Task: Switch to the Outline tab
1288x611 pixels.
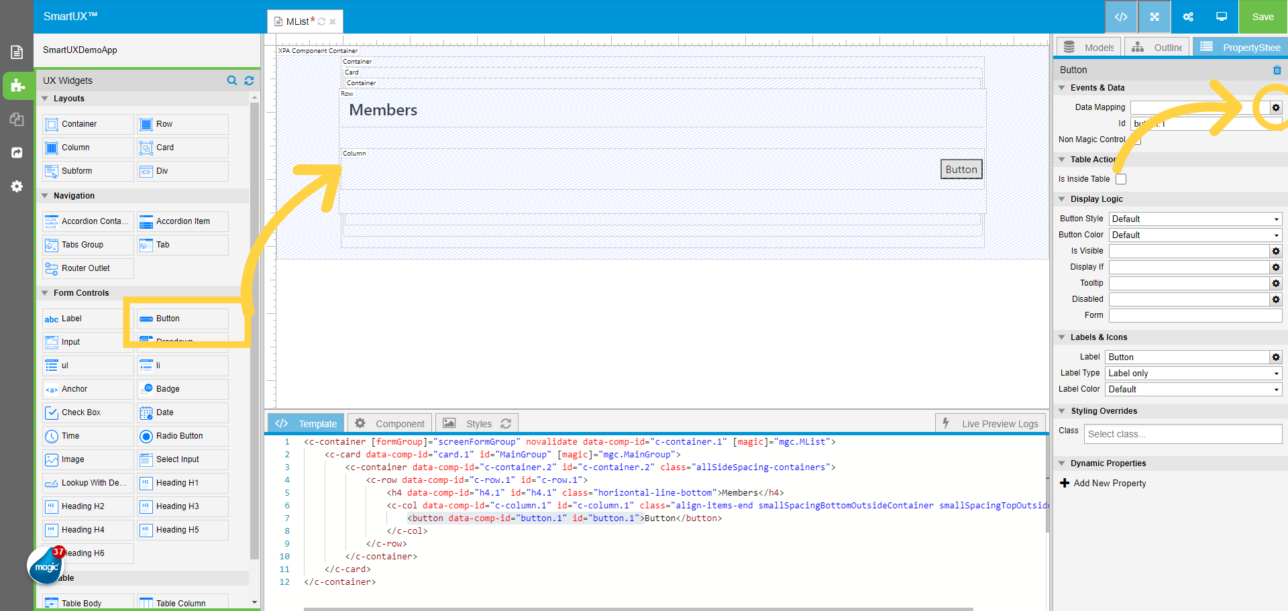Action: coord(1157,46)
